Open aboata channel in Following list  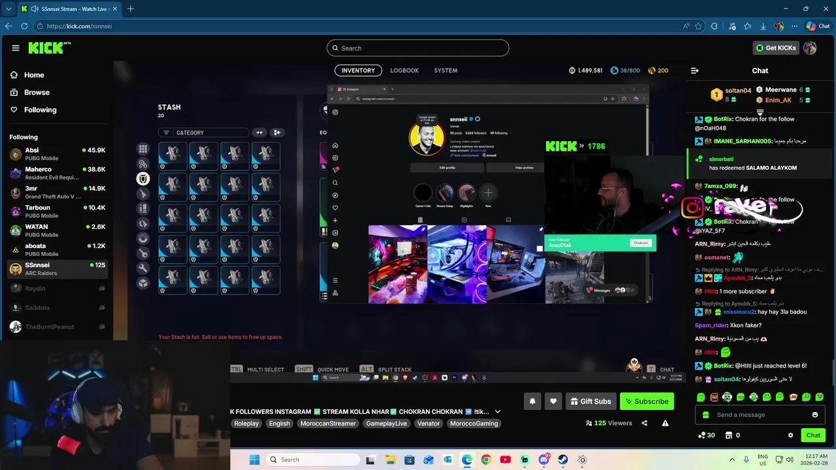57,250
